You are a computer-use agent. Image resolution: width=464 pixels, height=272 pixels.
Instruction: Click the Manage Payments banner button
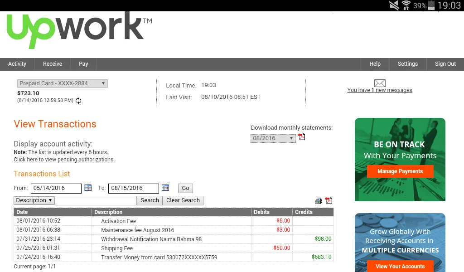point(400,171)
